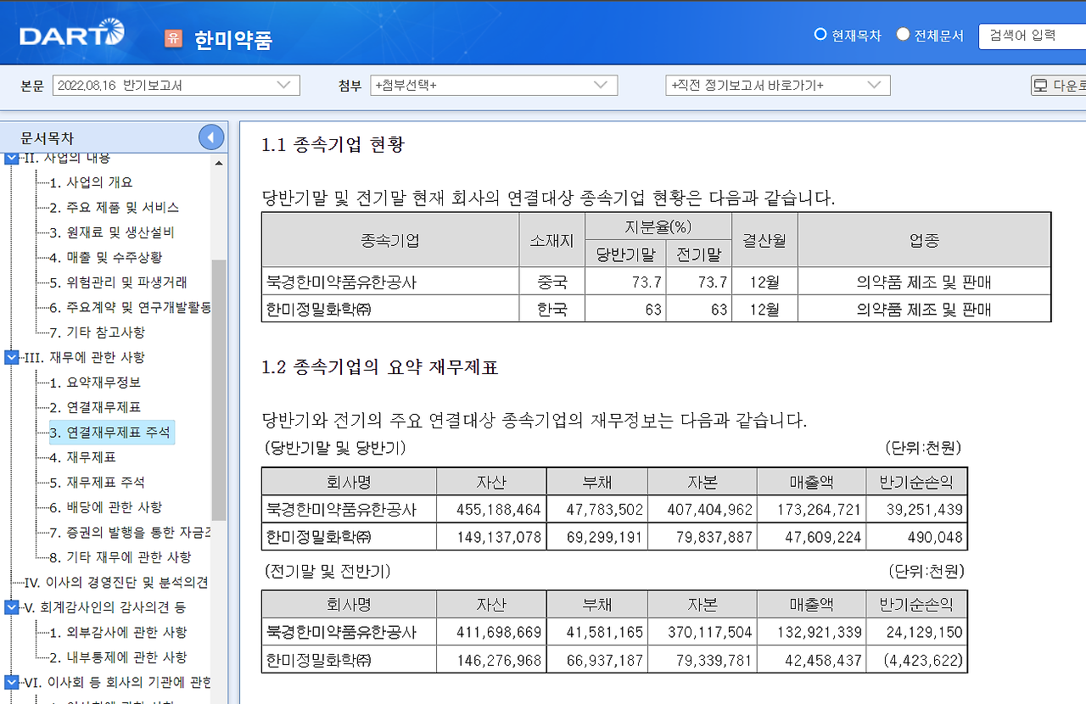Click the 한미약품 company title
The image size is (1086, 704).
233,40
